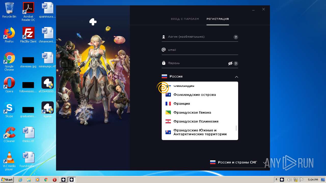Open chinarecent document on desktop
Image resolution: width=326 pixels, height=183 pixels.
click(x=47, y=35)
